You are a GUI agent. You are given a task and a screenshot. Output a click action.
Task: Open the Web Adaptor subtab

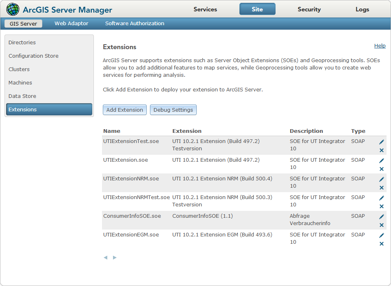coord(71,24)
